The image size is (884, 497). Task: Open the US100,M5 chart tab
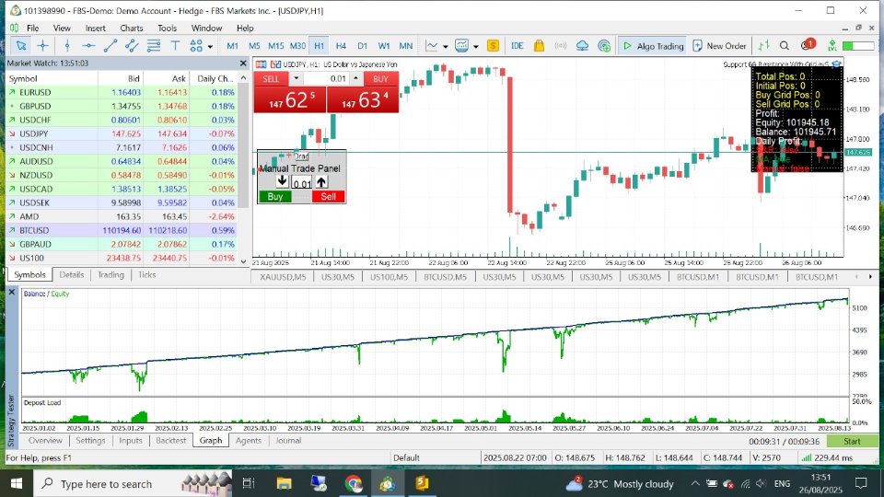[x=389, y=277]
